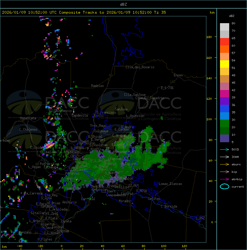Click the '100' tick on bottom axis
This screenshot has width=247, height=250.
click(x=164, y=246)
